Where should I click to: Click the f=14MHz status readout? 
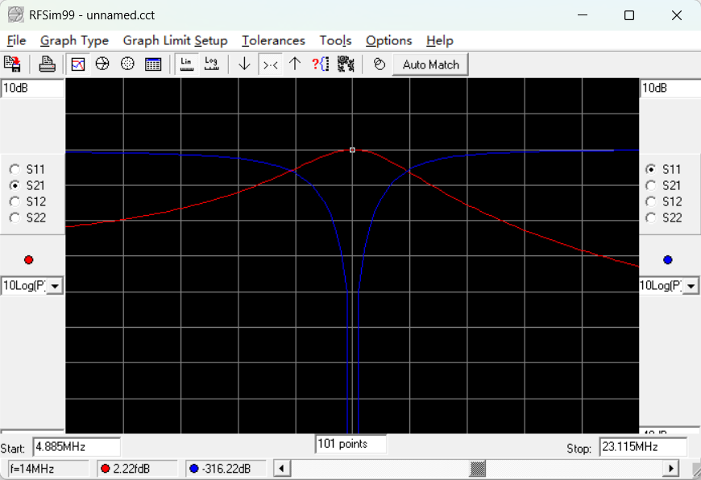[49, 469]
